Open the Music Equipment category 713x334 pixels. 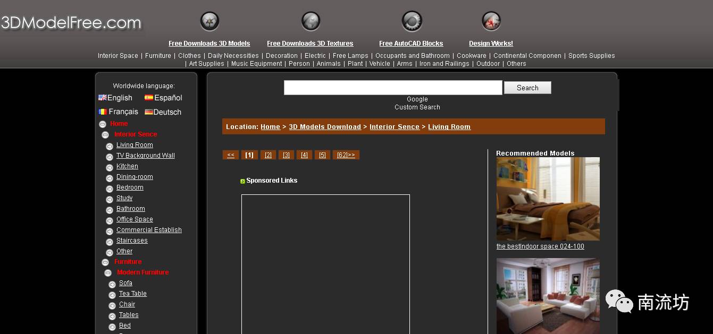[x=257, y=64]
